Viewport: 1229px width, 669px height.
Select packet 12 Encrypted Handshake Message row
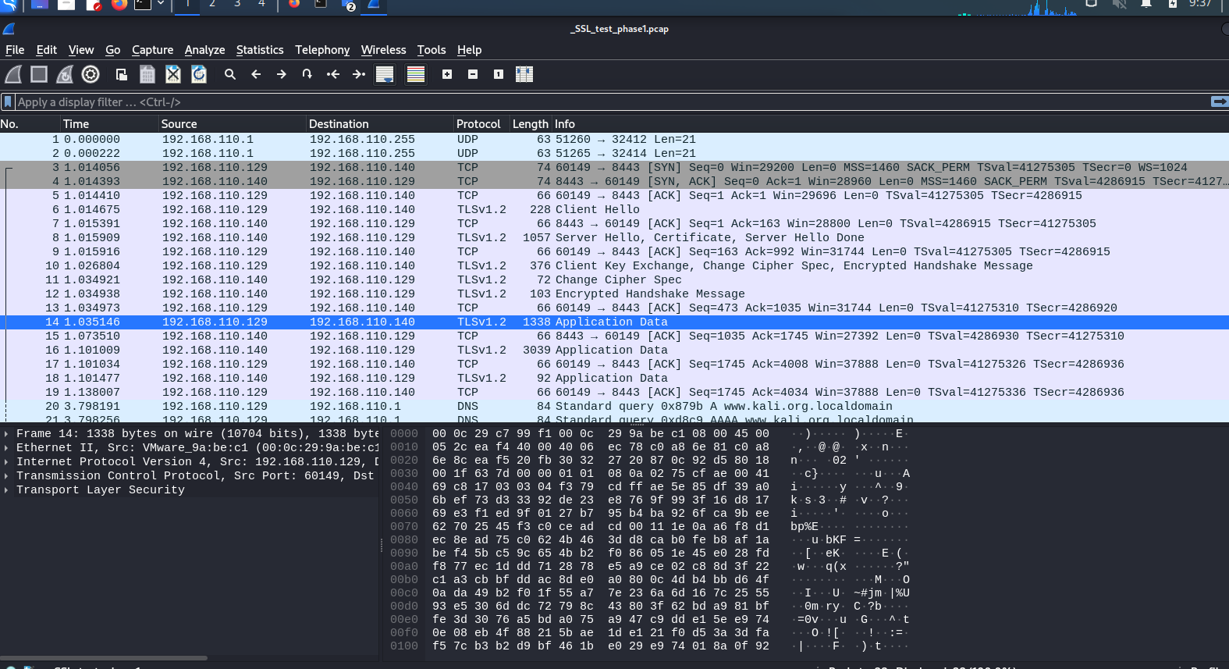(614, 294)
